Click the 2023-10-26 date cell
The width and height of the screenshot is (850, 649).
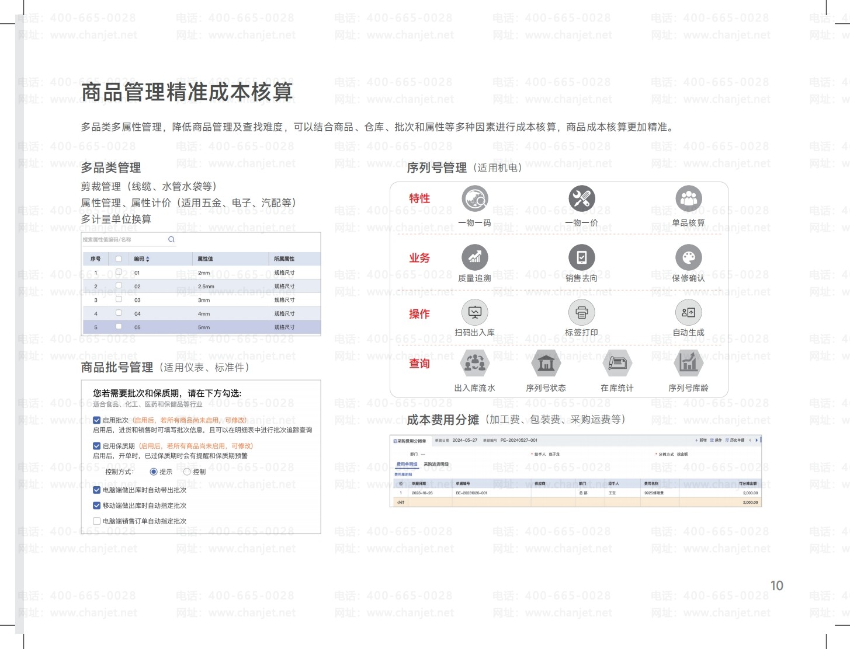[x=422, y=493]
